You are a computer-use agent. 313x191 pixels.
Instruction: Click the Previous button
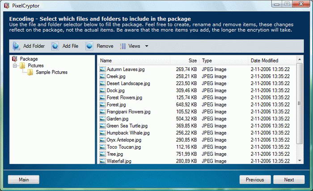[x=255, y=180]
